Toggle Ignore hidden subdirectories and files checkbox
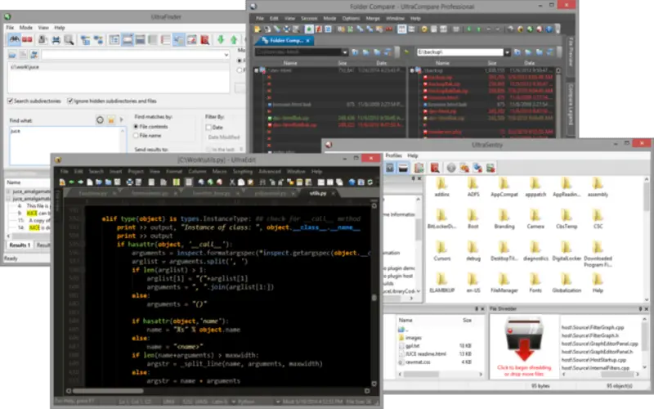 point(70,101)
